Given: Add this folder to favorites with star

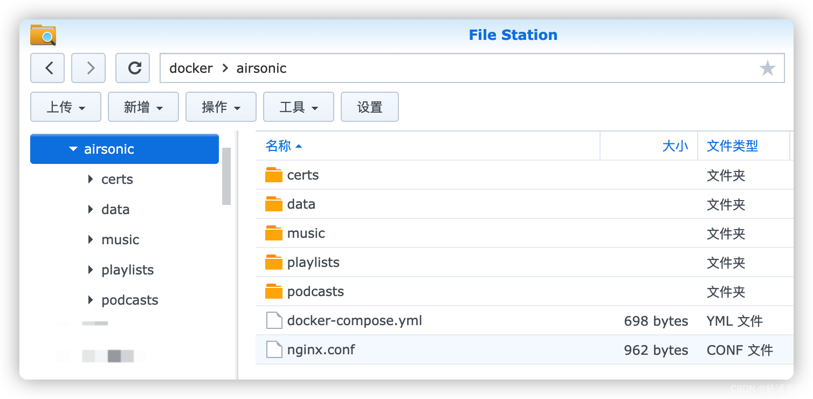Looking at the screenshot, I should [767, 68].
